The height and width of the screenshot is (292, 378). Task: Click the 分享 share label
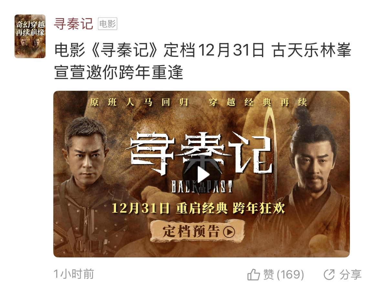point(351,275)
